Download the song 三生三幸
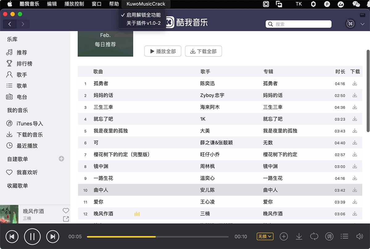The image size is (370, 249). pos(355,107)
